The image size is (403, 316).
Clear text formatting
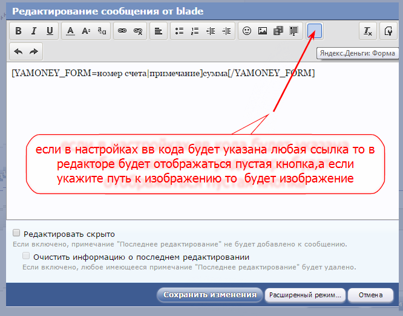tap(367, 31)
